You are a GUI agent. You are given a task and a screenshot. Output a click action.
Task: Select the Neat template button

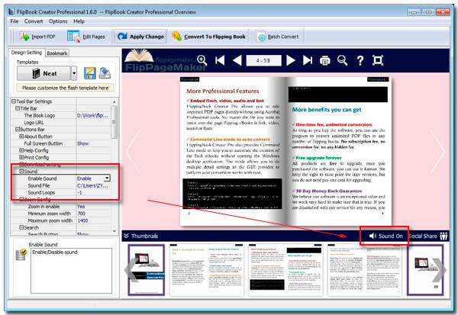pyautogui.click(x=44, y=73)
